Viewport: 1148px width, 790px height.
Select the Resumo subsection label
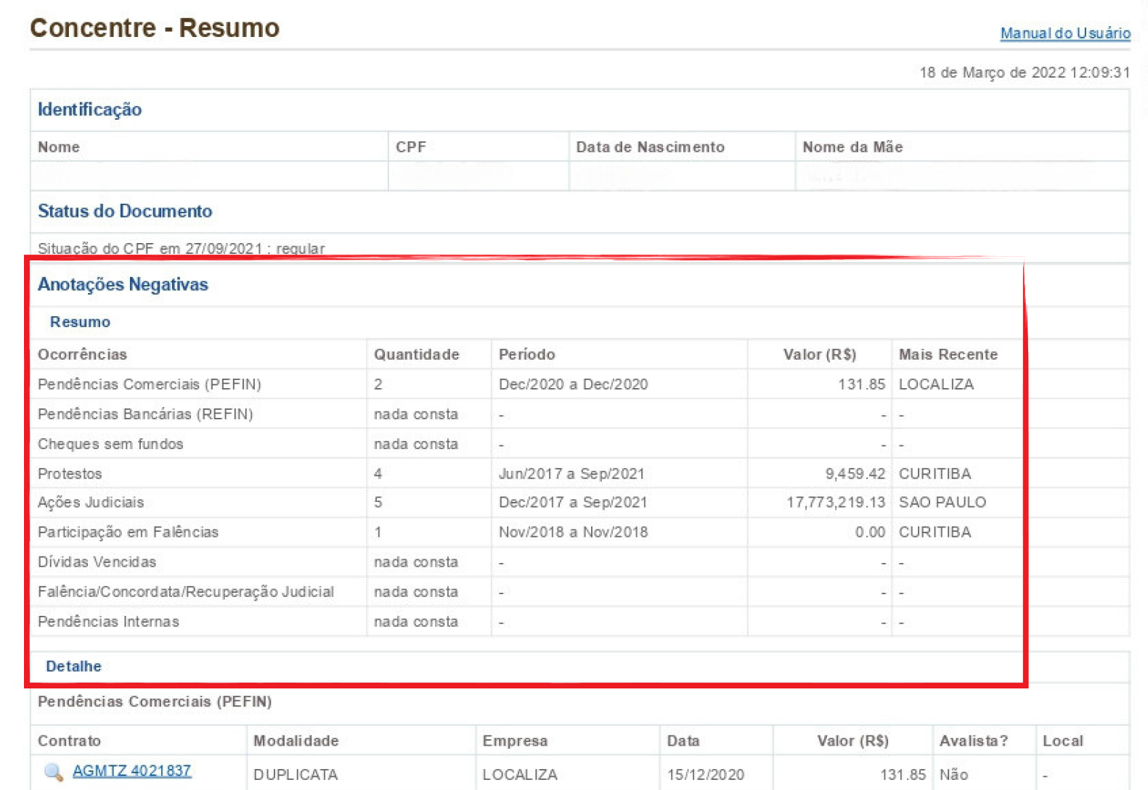[80, 322]
